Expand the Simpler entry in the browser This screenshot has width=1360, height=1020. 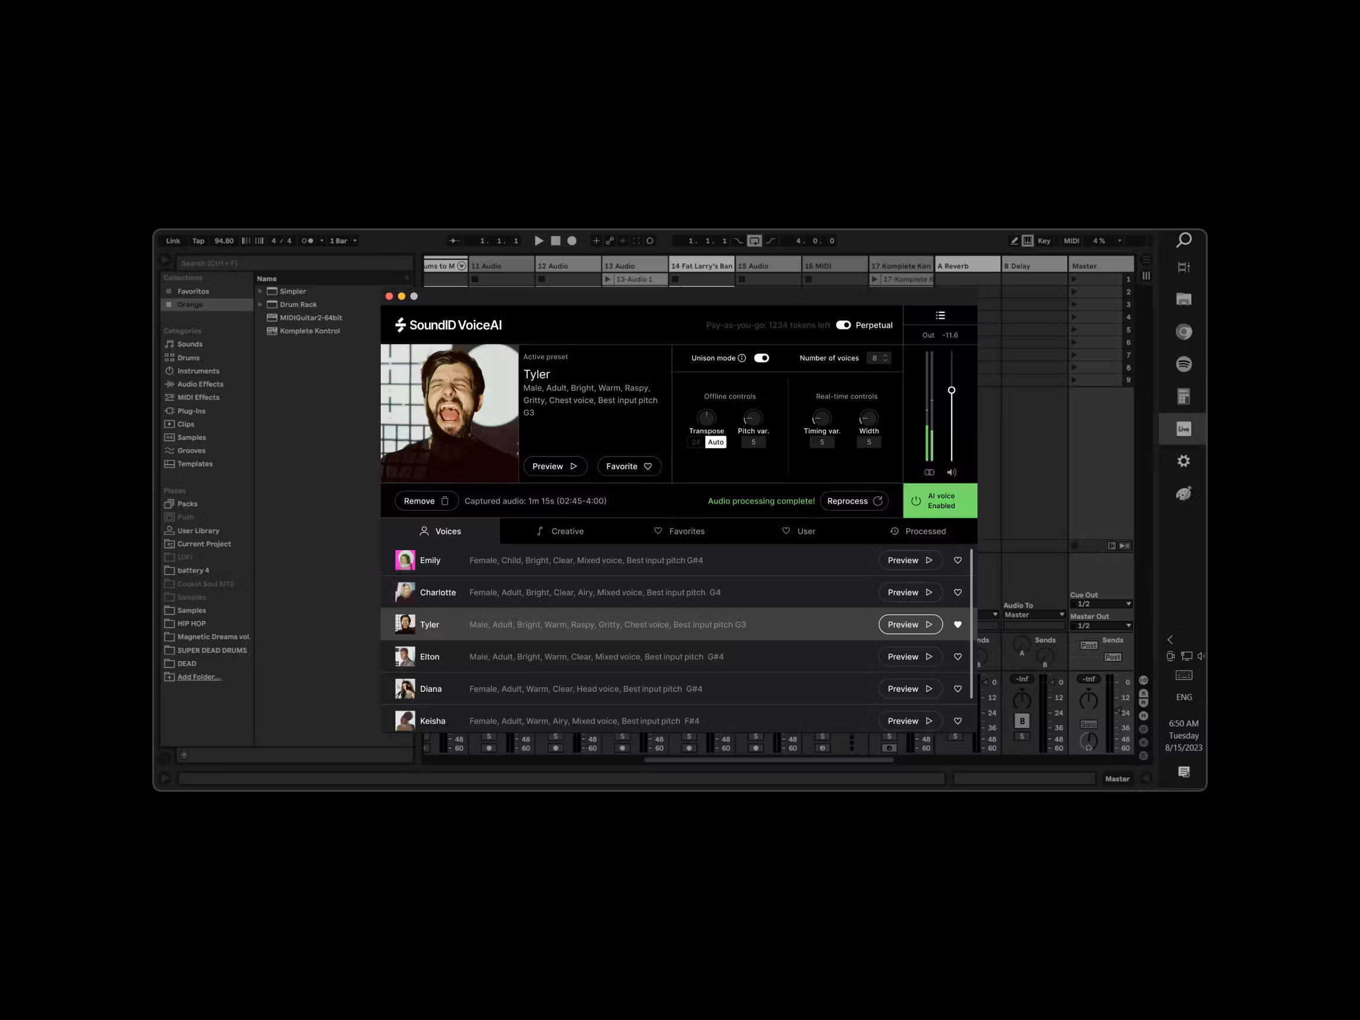click(x=260, y=291)
